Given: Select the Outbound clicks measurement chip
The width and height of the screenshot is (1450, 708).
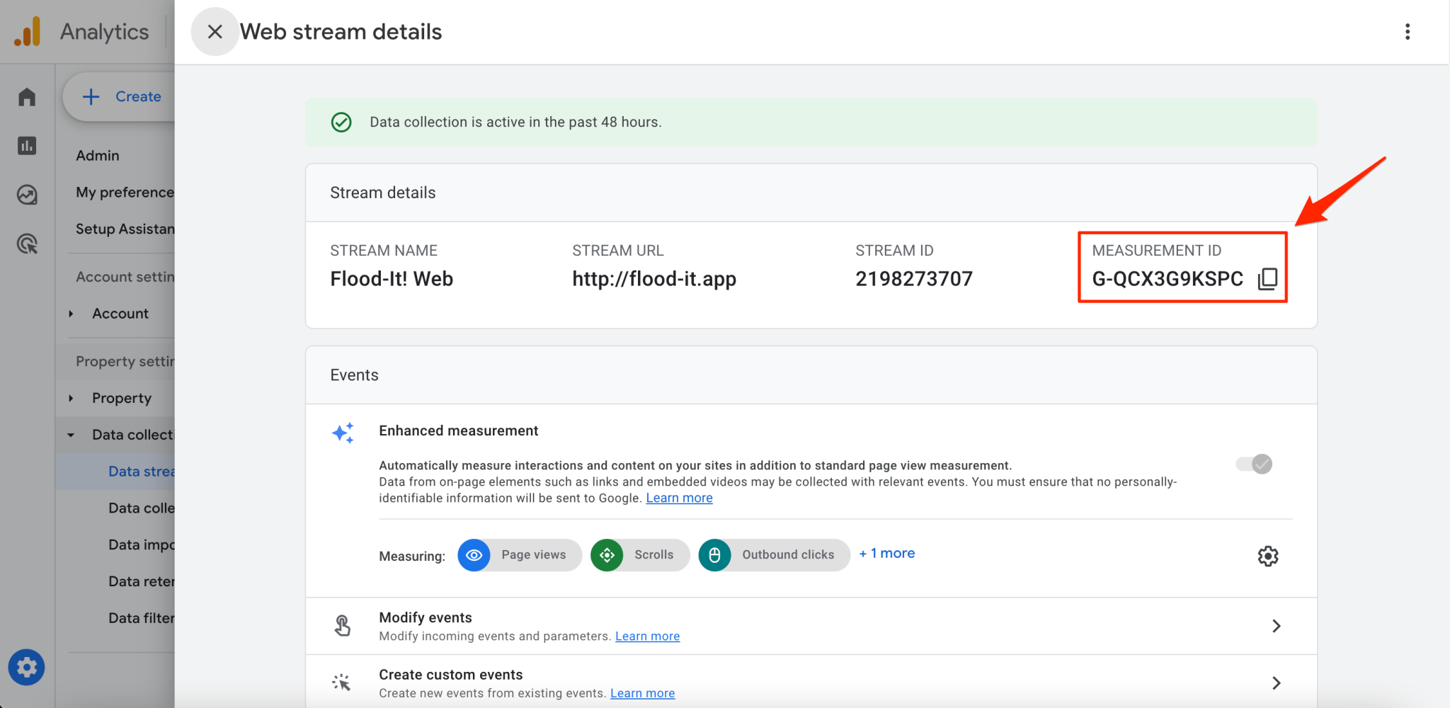Looking at the screenshot, I should 773,555.
